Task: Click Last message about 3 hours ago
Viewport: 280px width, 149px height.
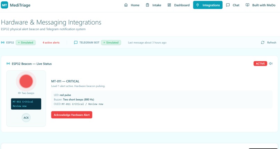Action: [147, 42]
